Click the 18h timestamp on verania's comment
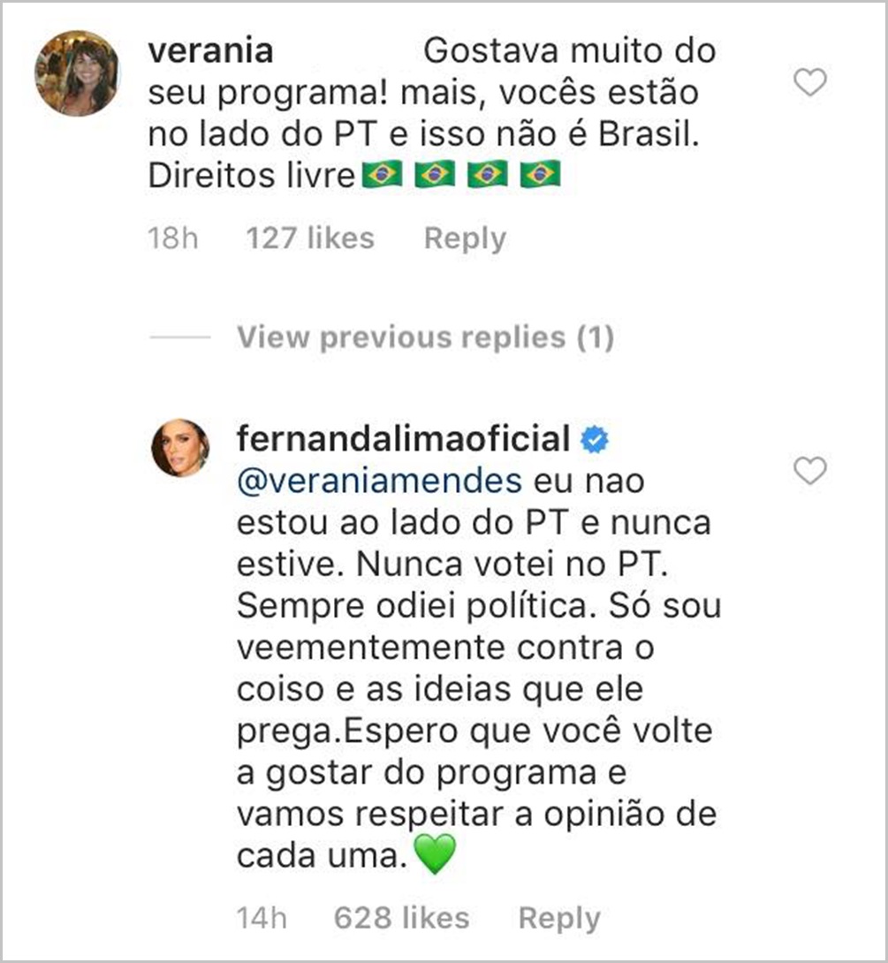 pyautogui.click(x=172, y=237)
